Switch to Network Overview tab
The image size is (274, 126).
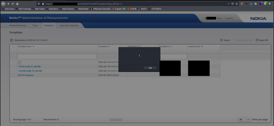pyautogui.click(x=18, y=25)
